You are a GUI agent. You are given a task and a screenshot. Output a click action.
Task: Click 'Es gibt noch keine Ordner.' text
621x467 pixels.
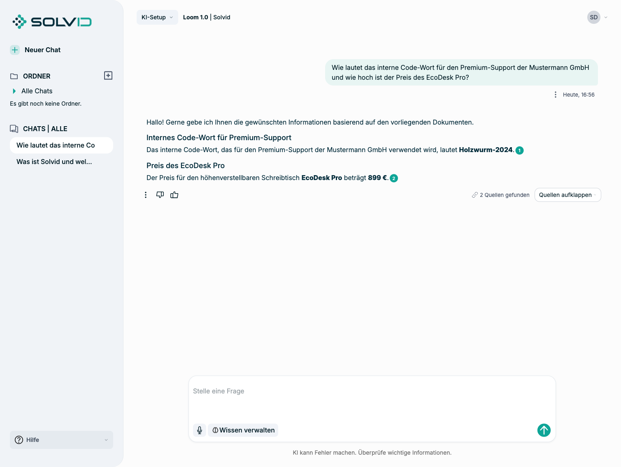46,104
